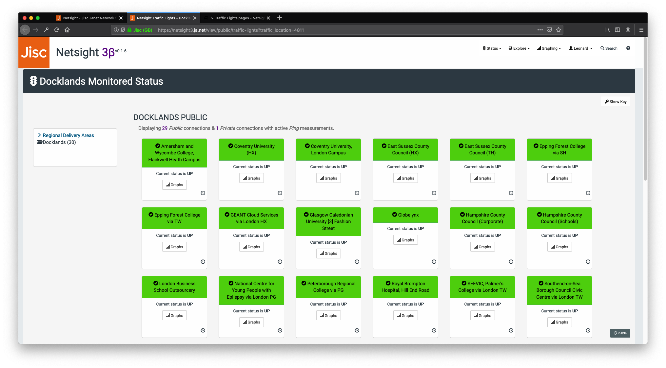666x368 pixels.
Task: Click clock icon on Hampshire County Council (Schools)
Action: 588,262
